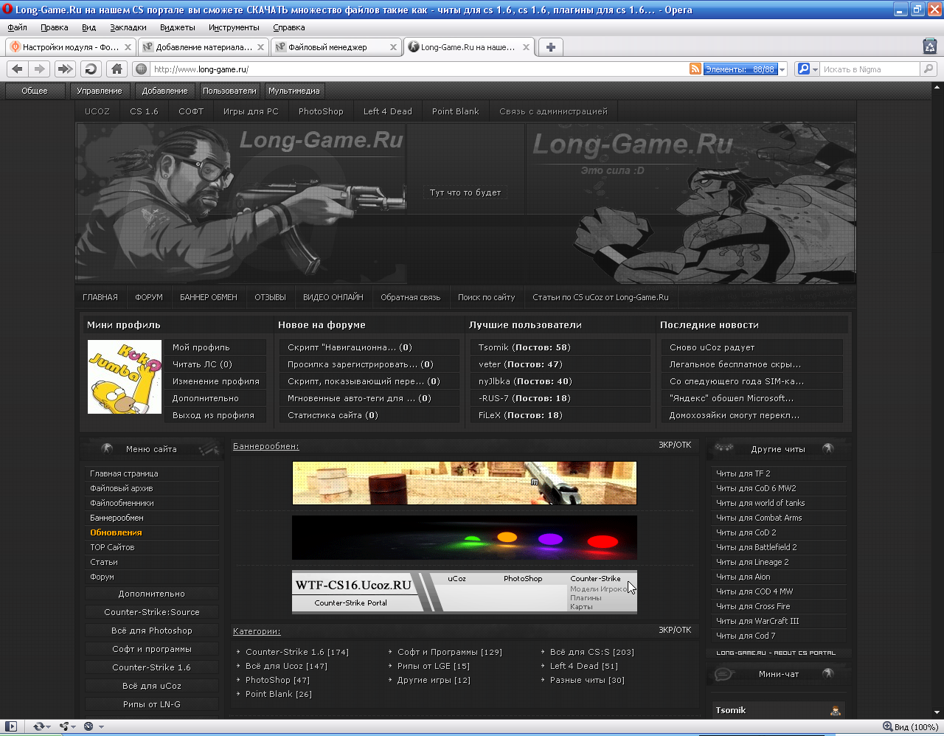This screenshot has width=944, height=736.
Task: Click the search magnifier button at right
Action: [x=929, y=69]
